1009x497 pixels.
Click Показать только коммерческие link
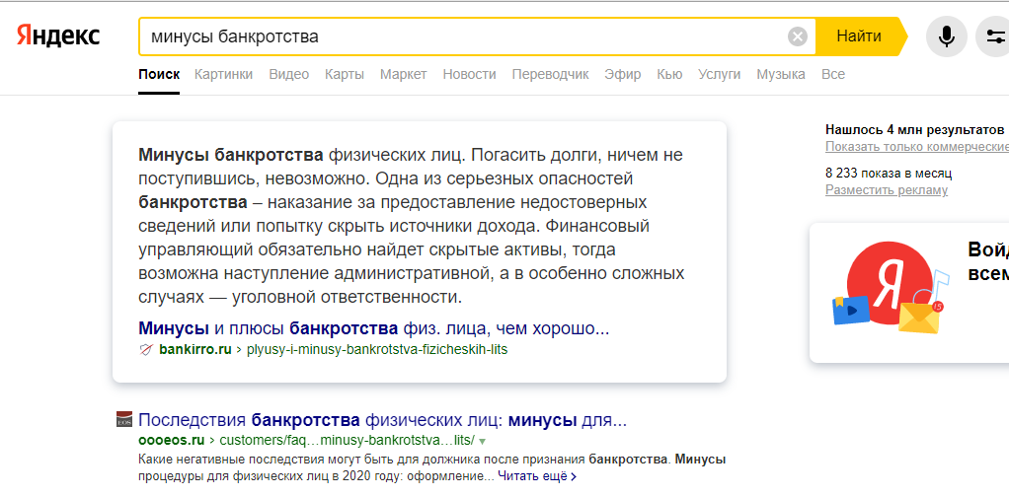[x=917, y=147]
